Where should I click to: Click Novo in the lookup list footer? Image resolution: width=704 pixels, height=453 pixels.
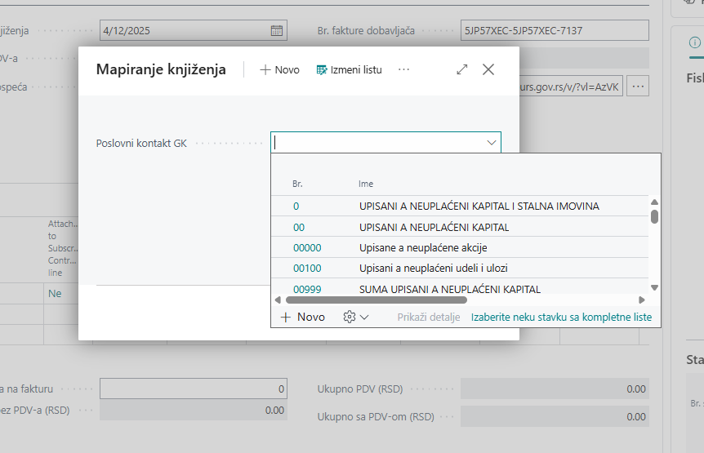pyautogui.click(x=302, y=317)
